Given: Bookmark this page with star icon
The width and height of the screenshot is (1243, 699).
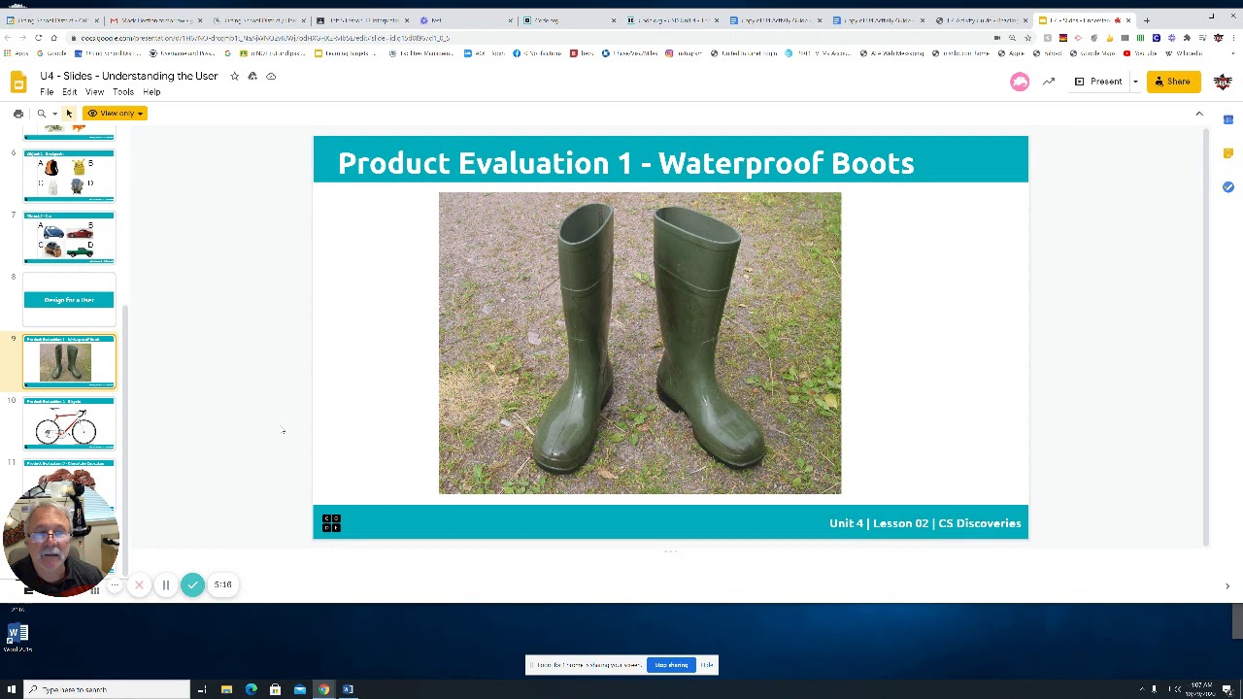Looking at the screenshot, I should [1027, 38].
